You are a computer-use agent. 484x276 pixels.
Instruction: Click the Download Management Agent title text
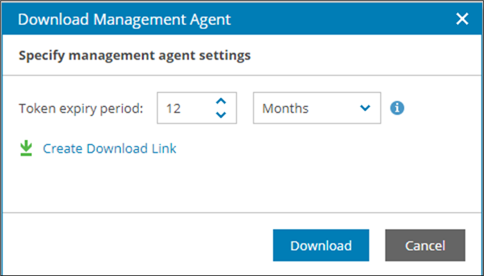tap(124, 19)
